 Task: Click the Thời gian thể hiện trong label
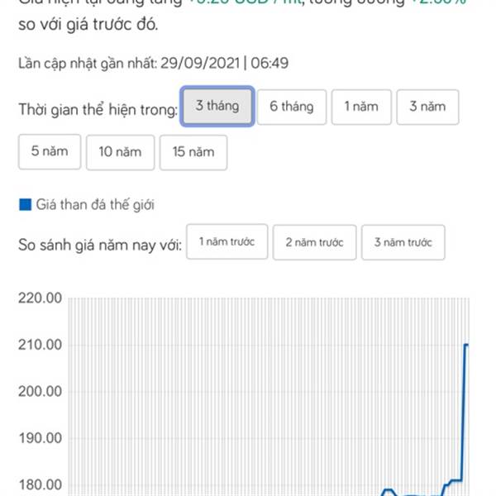pos(98,109)
